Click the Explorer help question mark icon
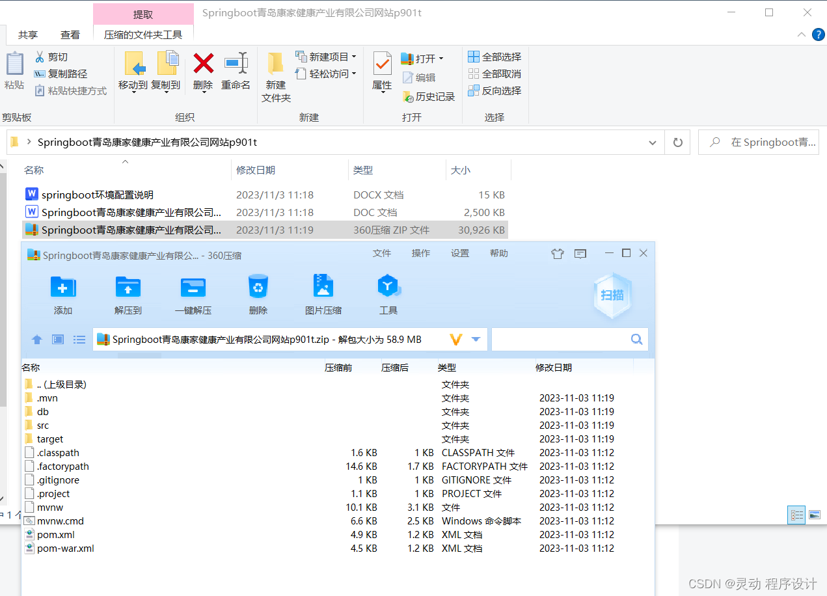 point(819,34)
